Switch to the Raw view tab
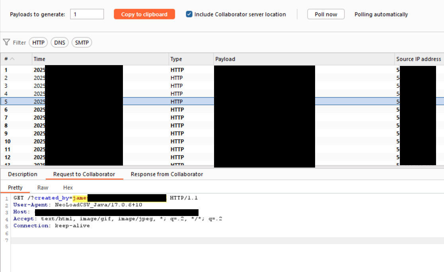This screenshot has height=272, width=444. coord(43,187)
